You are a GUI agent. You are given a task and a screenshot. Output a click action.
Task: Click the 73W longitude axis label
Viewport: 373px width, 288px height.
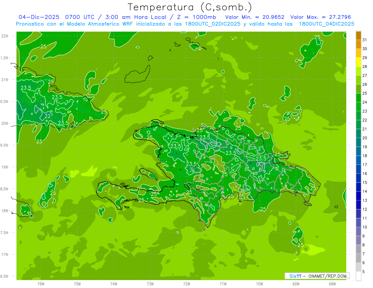click(x=150, y=284)
